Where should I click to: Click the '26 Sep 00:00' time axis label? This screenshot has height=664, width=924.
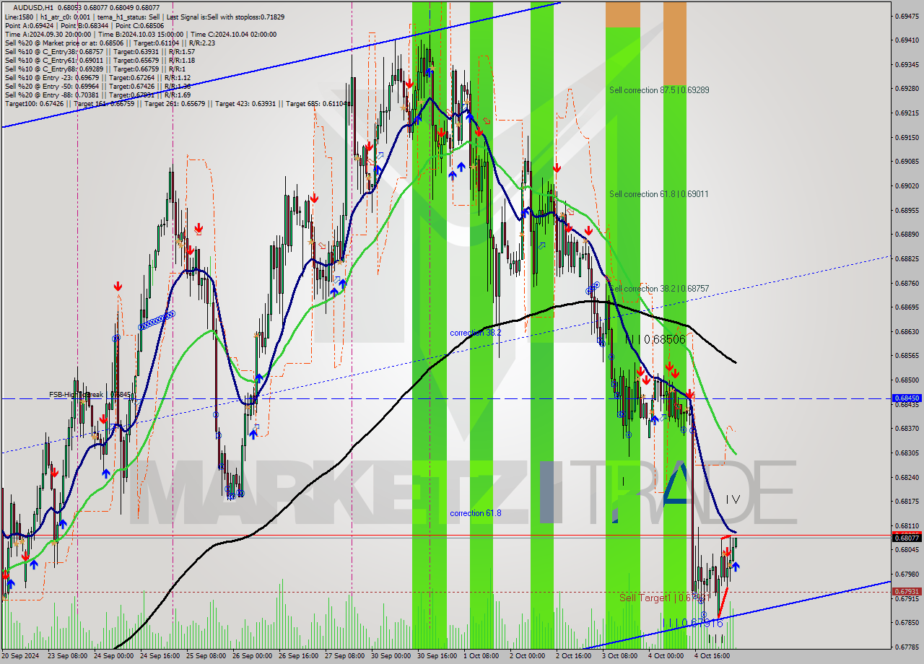coord(253,656)
